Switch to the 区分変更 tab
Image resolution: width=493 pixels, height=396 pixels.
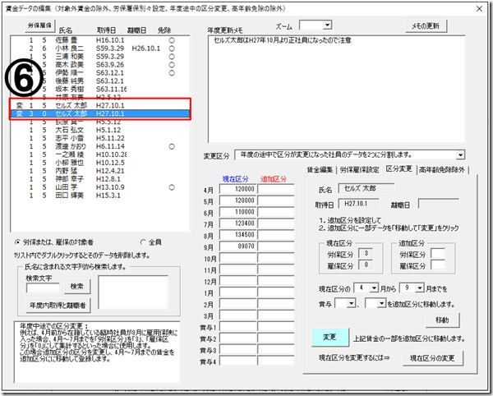pyautogui.click(x=399, y=169)
